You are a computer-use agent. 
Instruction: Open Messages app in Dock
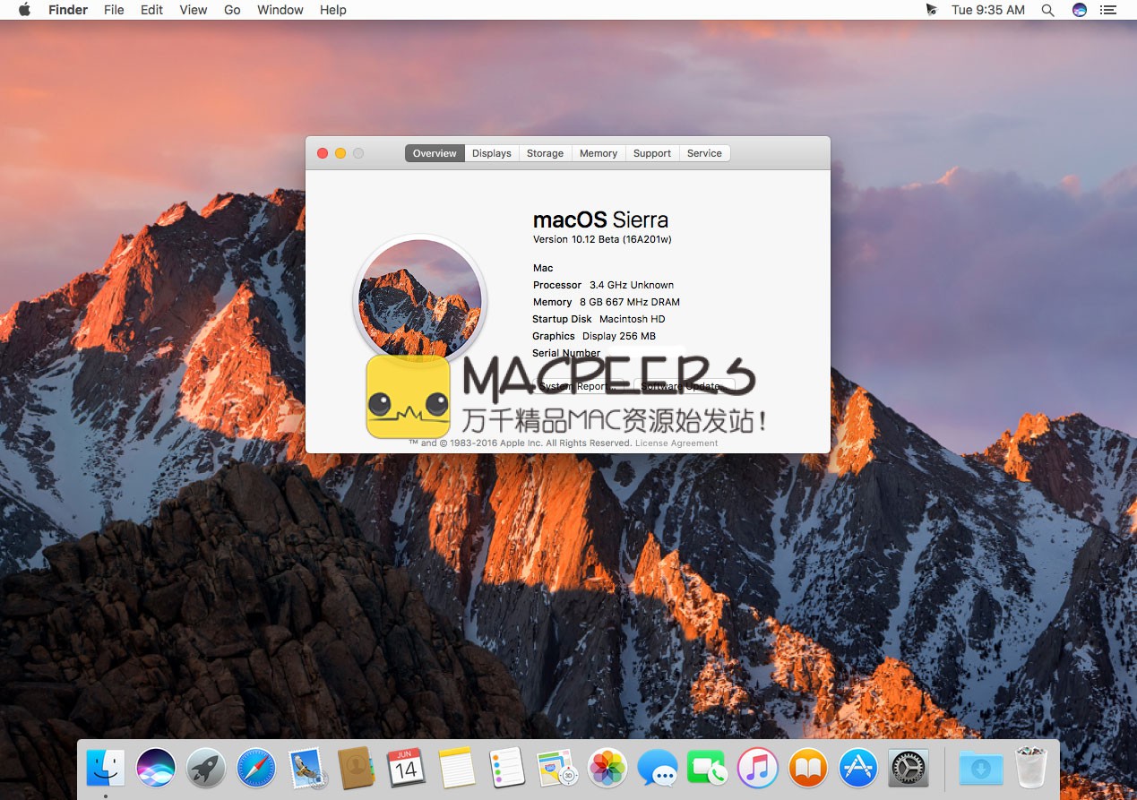(658, 769)
